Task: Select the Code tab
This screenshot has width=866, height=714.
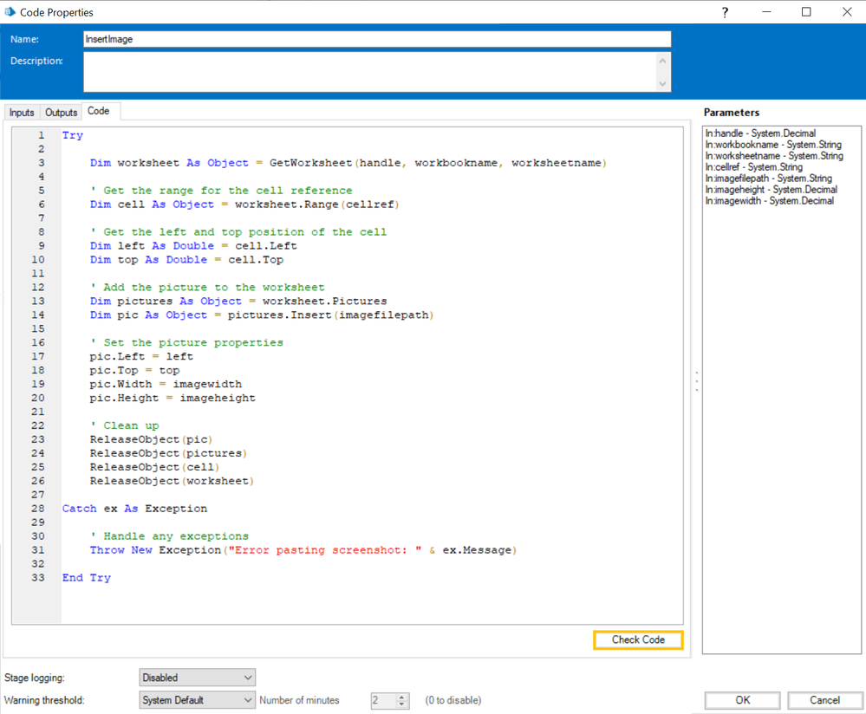Action: point(99,112)
